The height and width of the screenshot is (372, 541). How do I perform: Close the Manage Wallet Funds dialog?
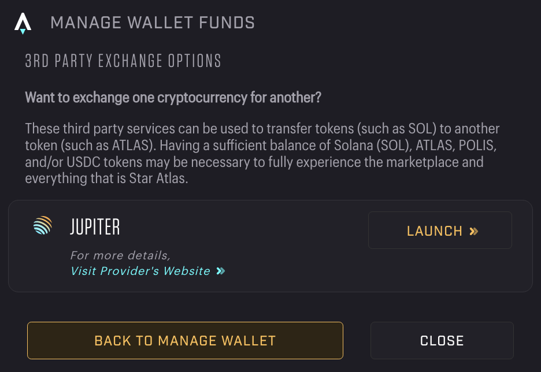click(442, 340)
